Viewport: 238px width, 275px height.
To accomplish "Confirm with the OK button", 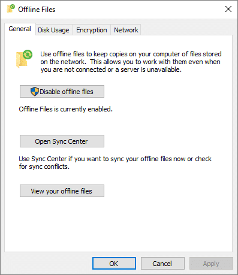I will pyautogui.click(x=114, y=264).
